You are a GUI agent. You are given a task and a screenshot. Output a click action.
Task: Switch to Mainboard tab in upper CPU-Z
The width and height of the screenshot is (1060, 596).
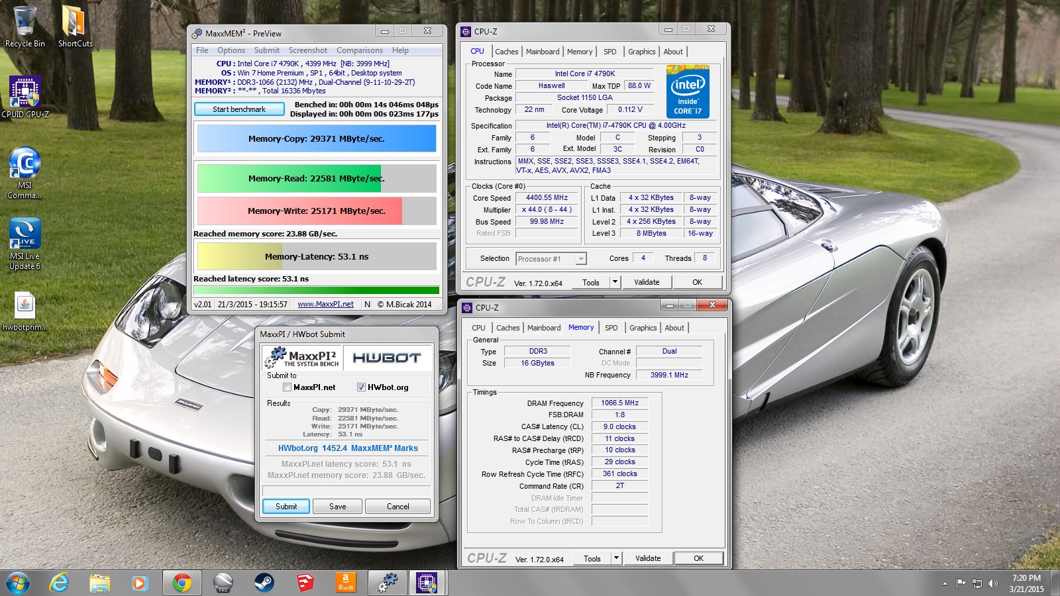tap(543, 52)
